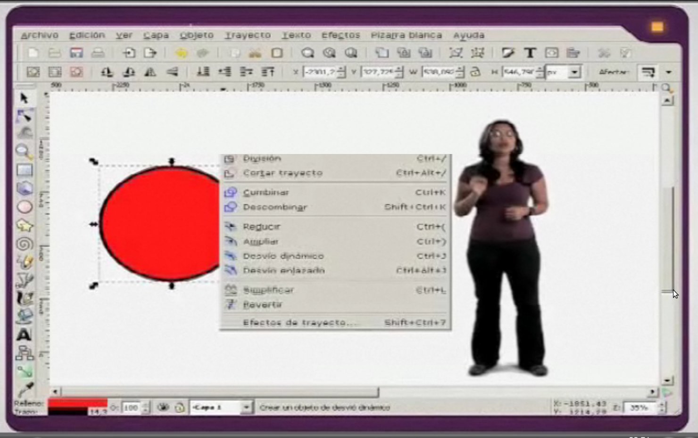Click the Import file icon

click(128, 53)
